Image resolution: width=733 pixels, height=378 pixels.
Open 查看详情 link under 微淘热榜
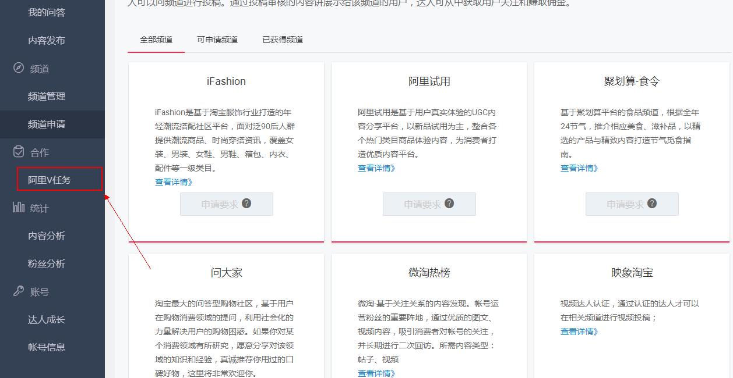coord(376,373)
